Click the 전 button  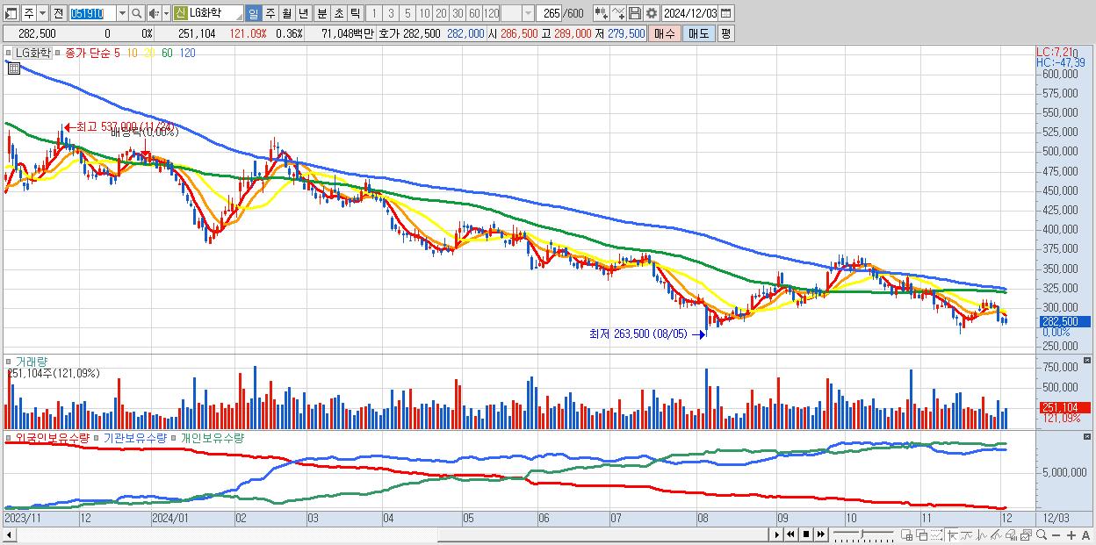click(58, 13)
